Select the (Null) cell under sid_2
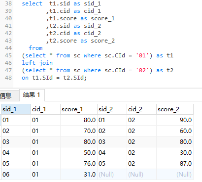 pyautogui.click(x=112, y=175)
